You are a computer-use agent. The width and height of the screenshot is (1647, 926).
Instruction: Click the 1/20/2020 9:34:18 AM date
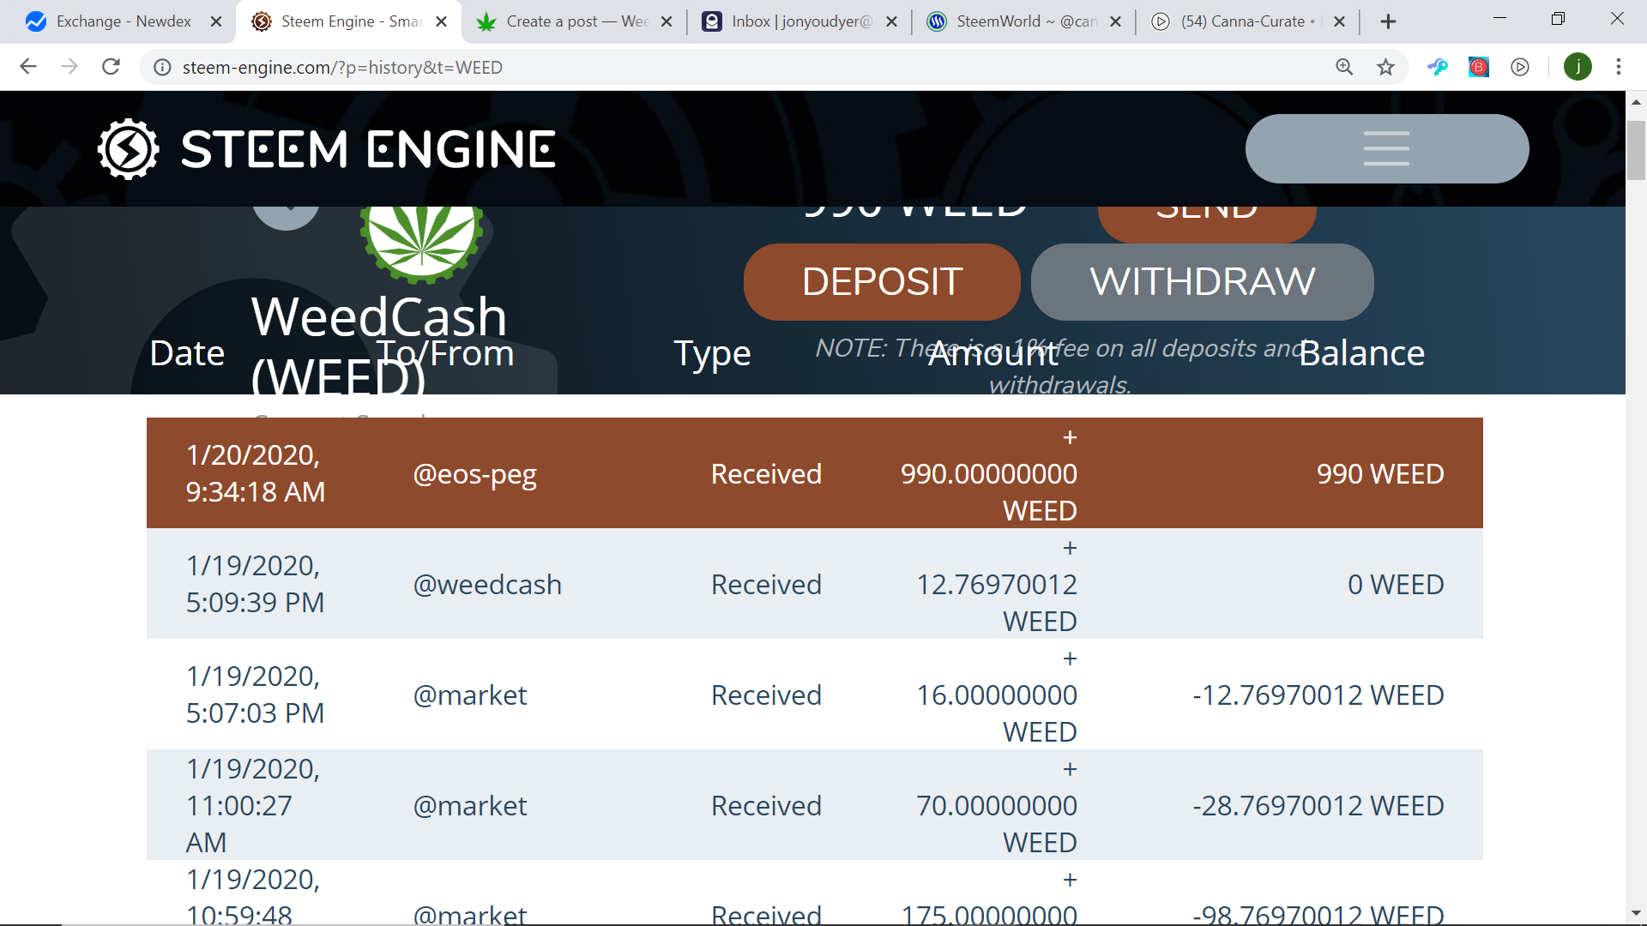click(255, 473)
